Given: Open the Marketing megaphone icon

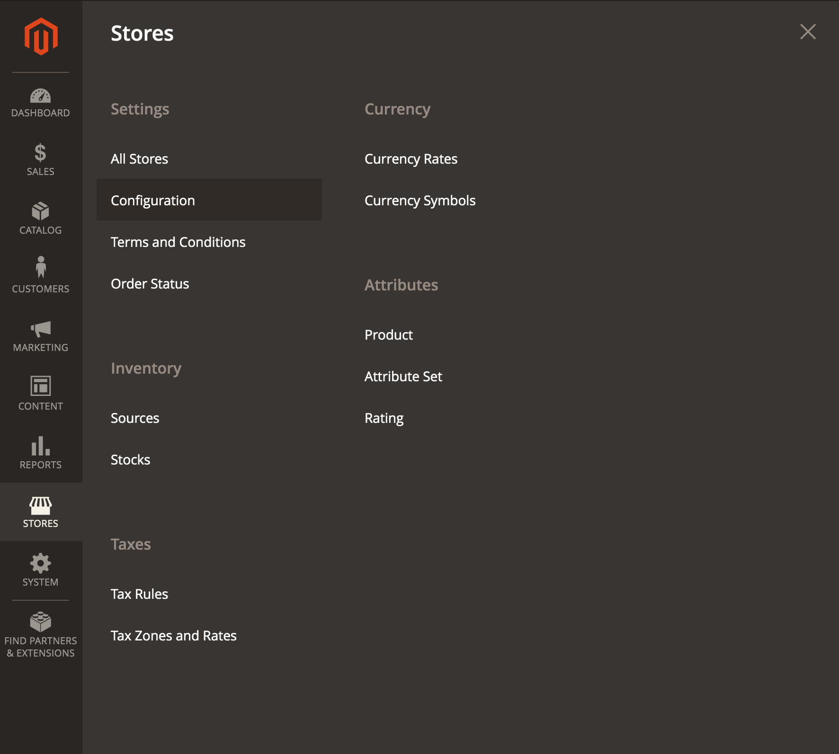Looking at the screenshot, I should tap(41, 329).
